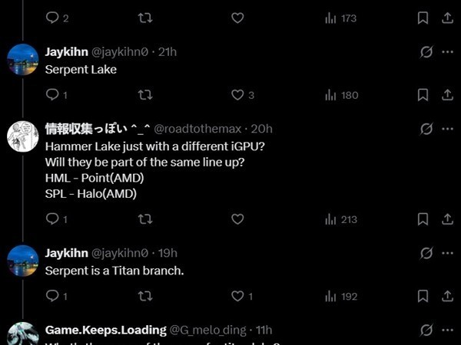Repost the Hammer Lake iGPU post

coord(144,219)
